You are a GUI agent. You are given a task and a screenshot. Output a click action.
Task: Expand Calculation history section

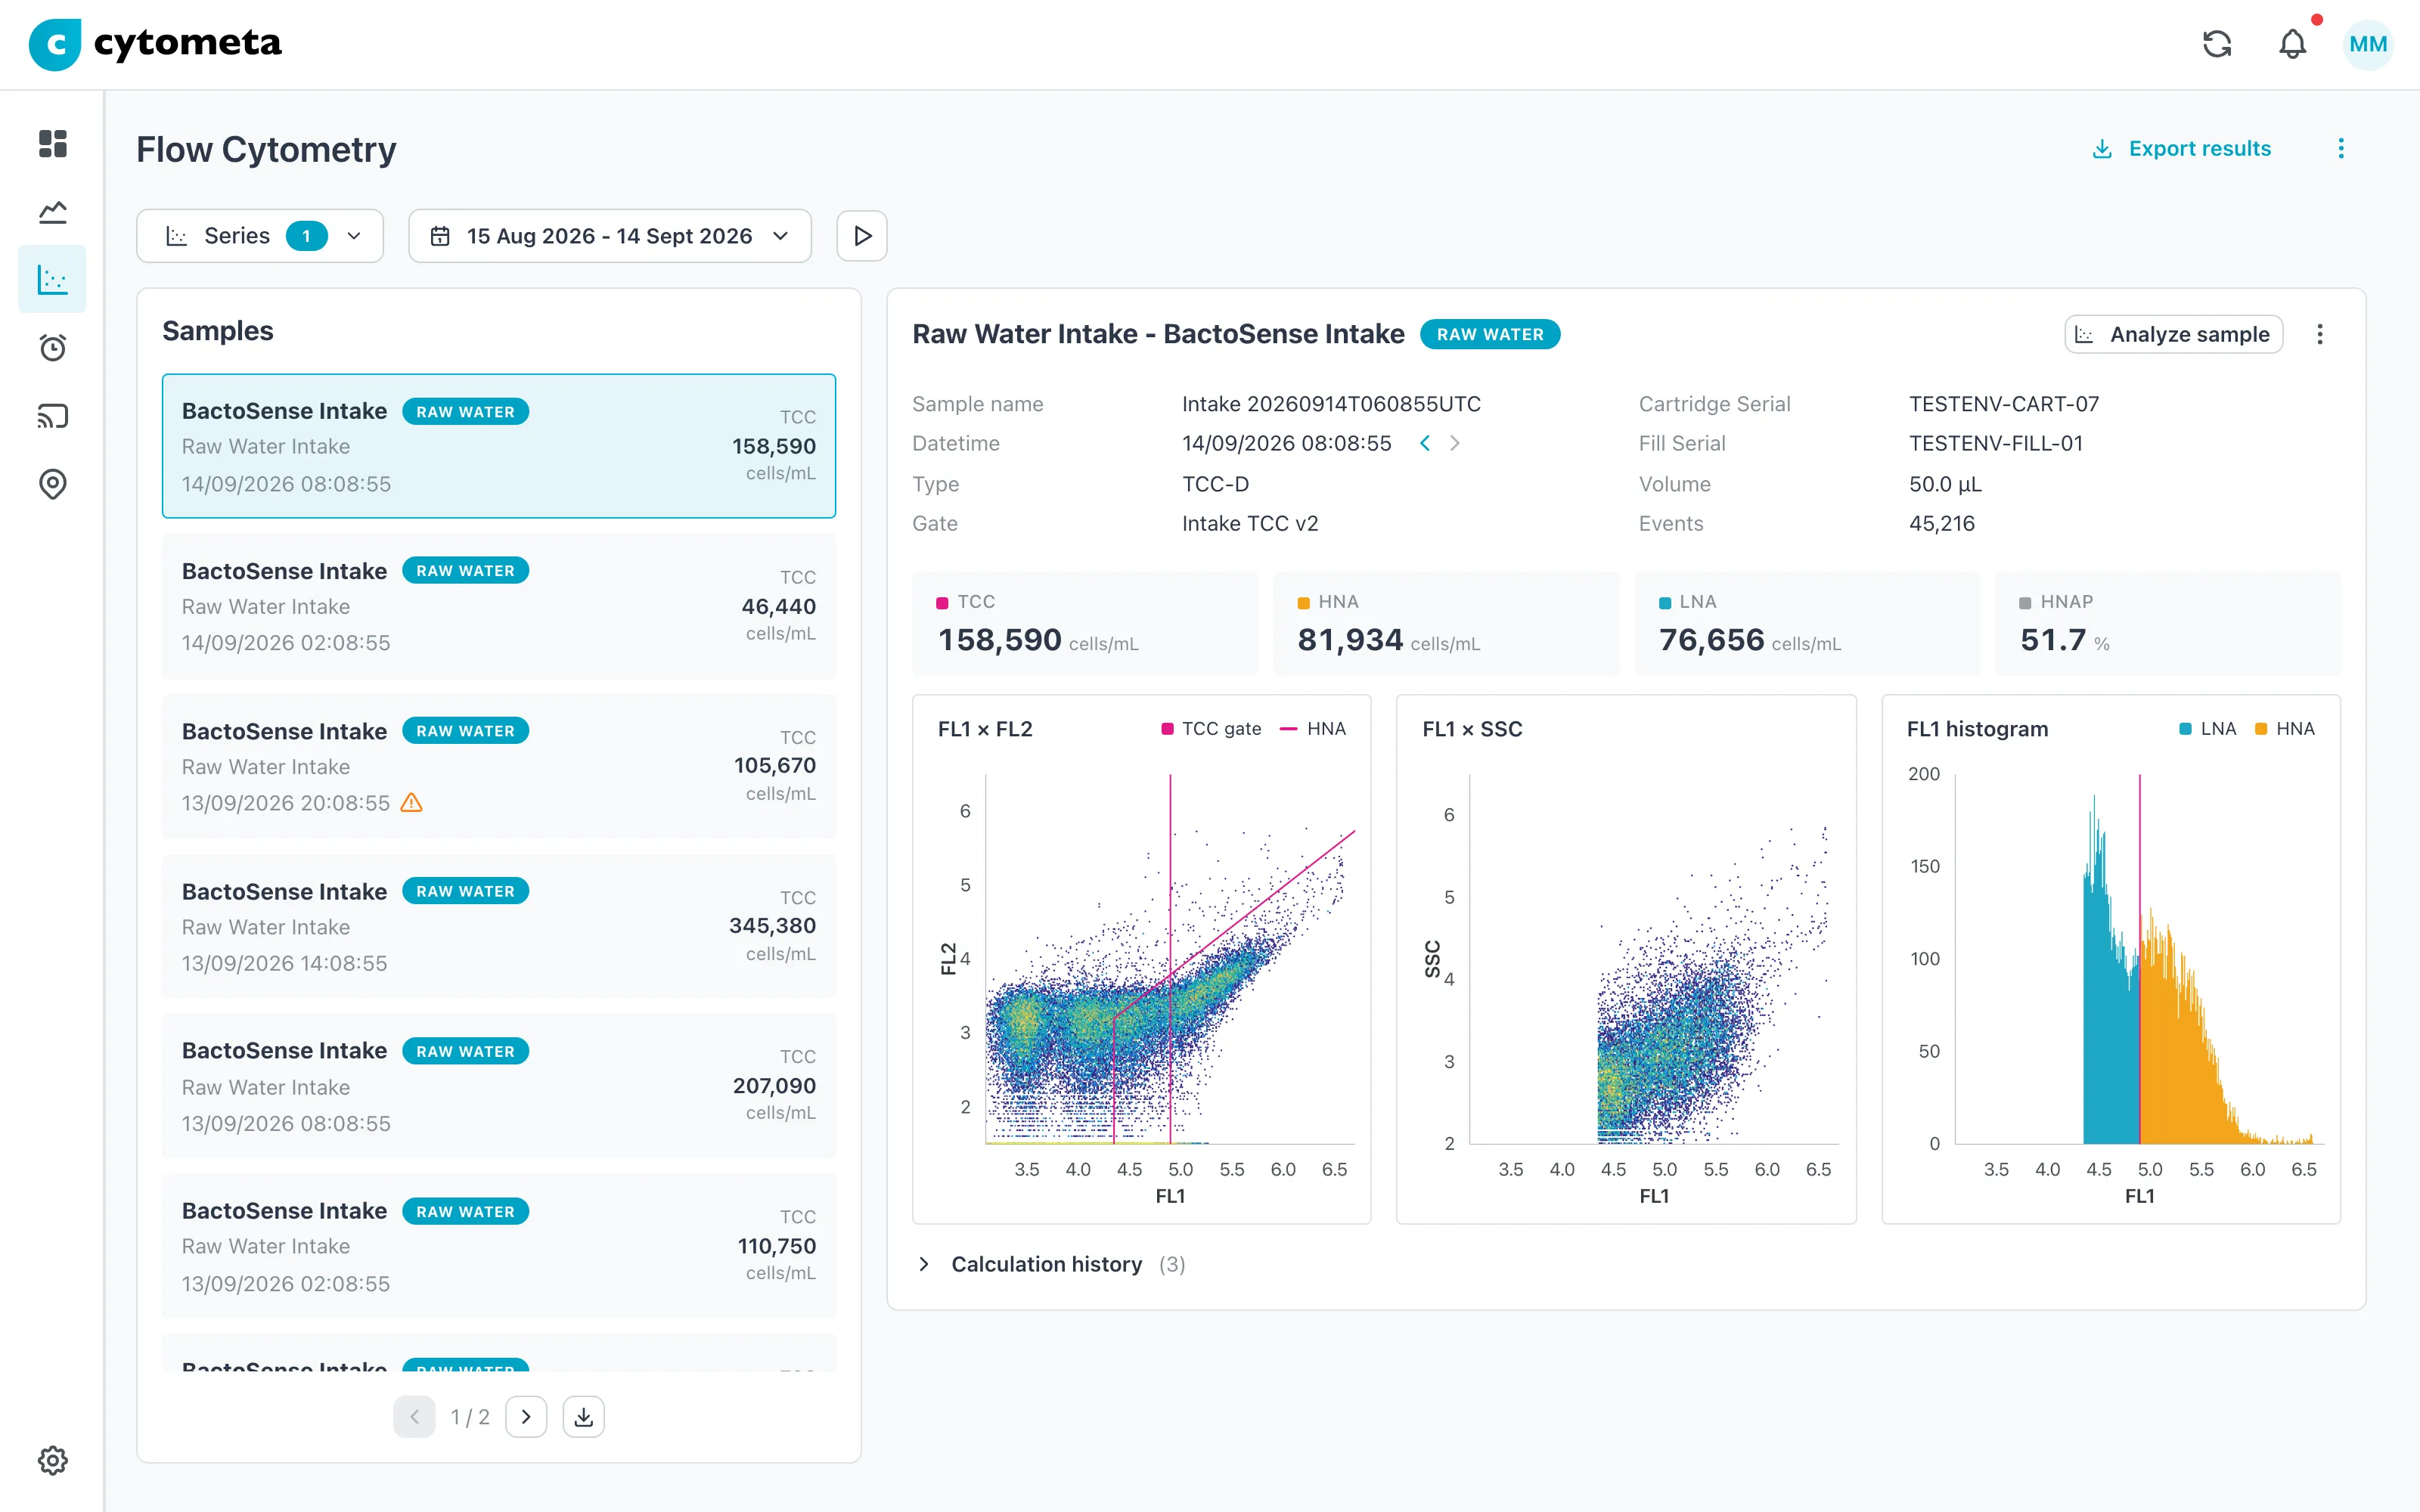click(1050, 1264)
